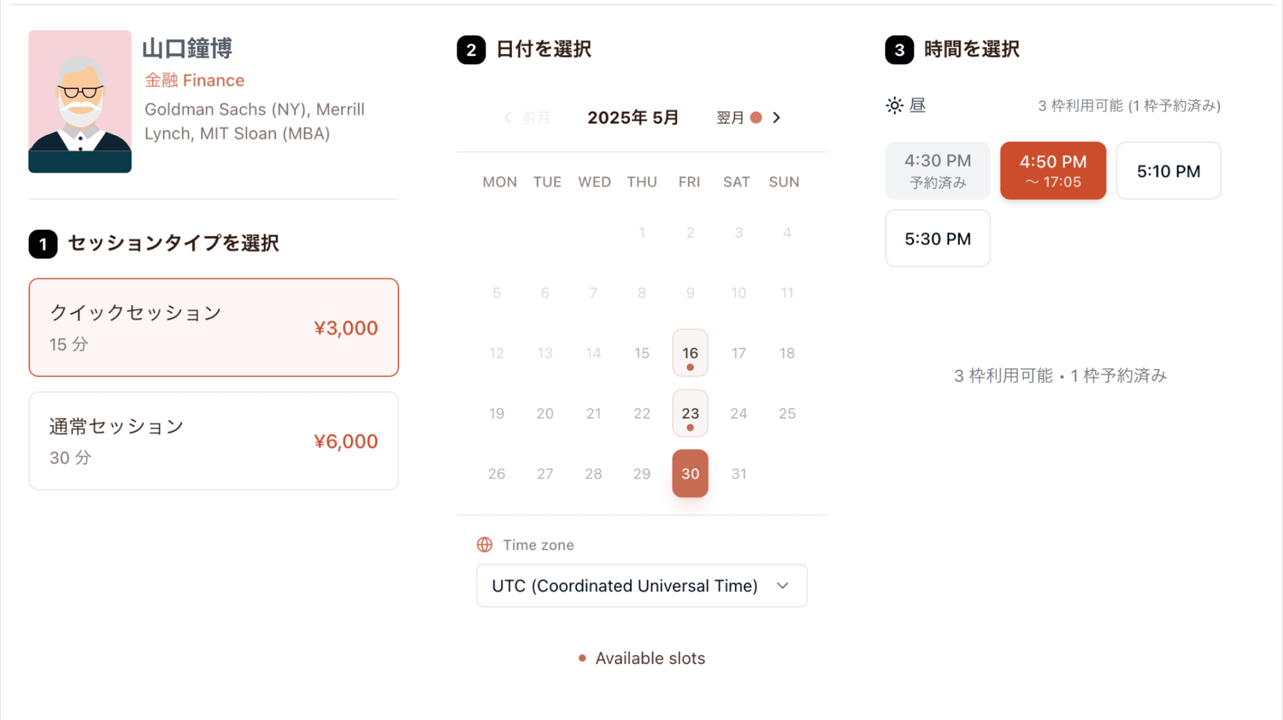Screen dimensions: 1283x720
Task: Click the step 1 number badge
Action: pos(43,244)
